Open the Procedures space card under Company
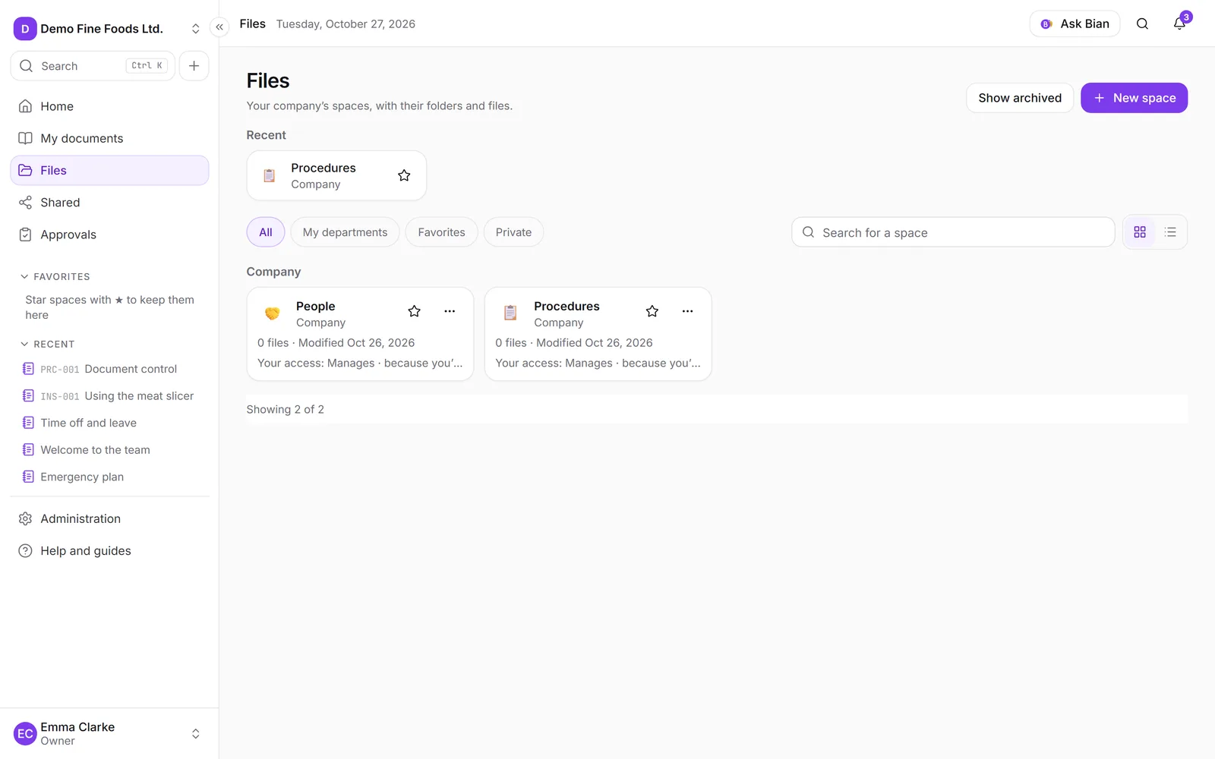The height and width of the screenshot is (759, 1215). (x=598, y=334)
